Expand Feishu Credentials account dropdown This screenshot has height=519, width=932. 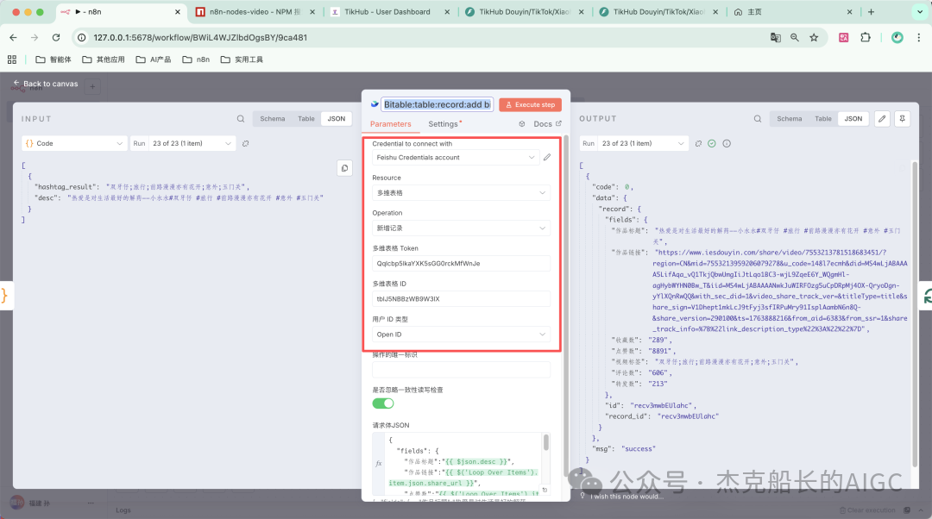(457, 158)
